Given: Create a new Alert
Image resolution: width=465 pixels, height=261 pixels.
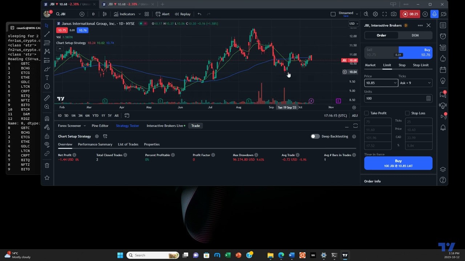Looking at the screenshot, I should [x=162, y=14].
